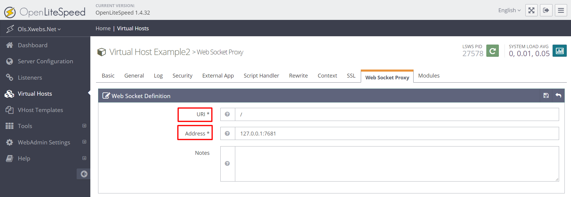
Task: Switch to the Rewrite tab
Action: click(x=298, y=76)
